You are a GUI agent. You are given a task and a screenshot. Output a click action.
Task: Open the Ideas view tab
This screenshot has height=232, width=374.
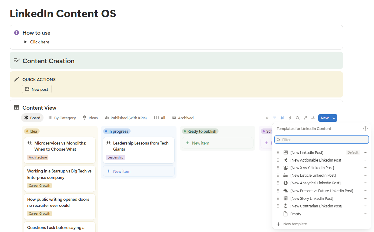[90, 118]
